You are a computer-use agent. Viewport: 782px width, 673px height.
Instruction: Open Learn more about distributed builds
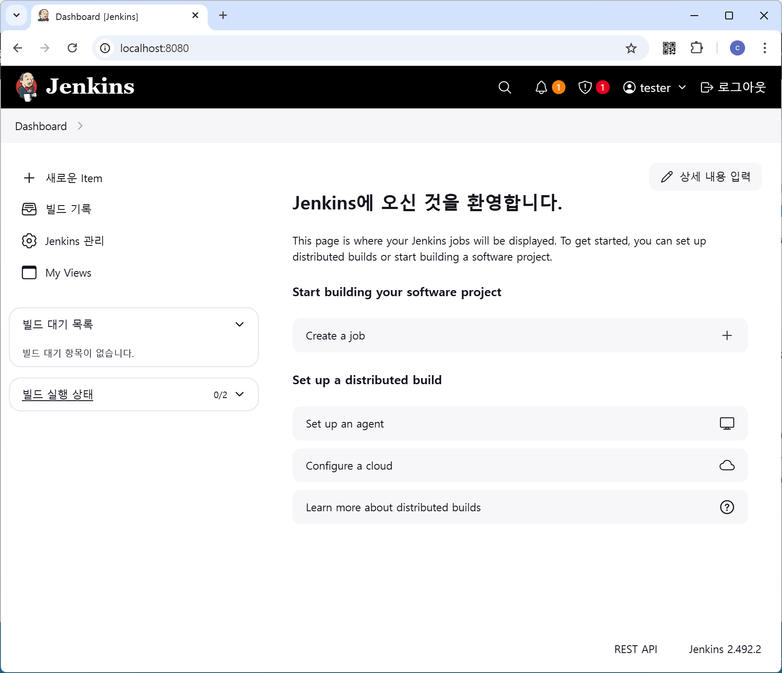[x=520, y=507]
